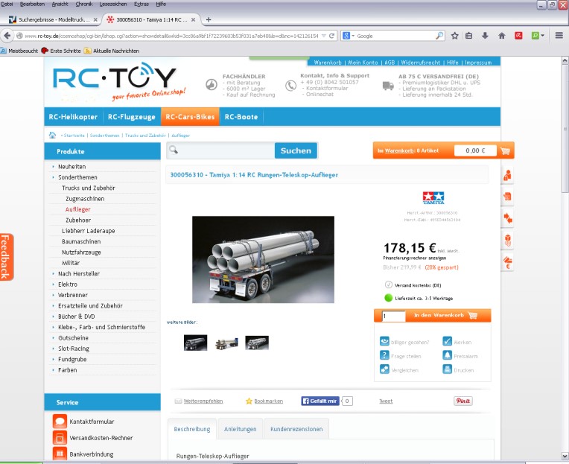
Task: Click the Versandkosten-Rechner calculator icon
Action: [x=60, y=437]
